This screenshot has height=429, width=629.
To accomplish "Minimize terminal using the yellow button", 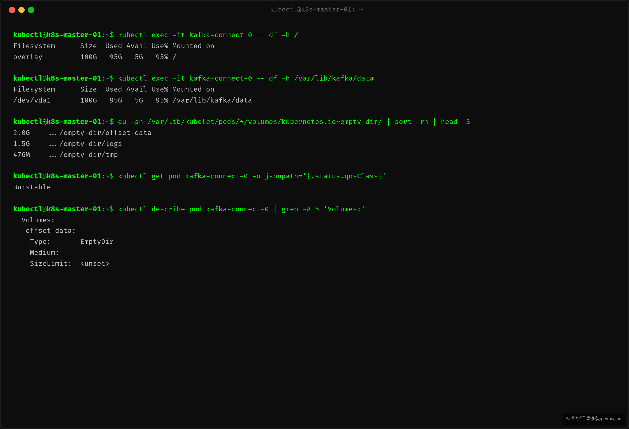I will [x=21, y=10].
